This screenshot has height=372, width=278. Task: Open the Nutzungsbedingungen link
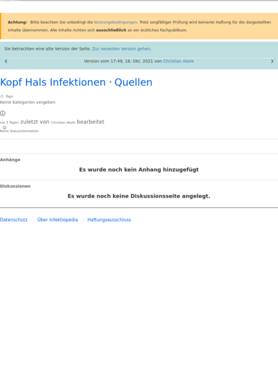115,22
